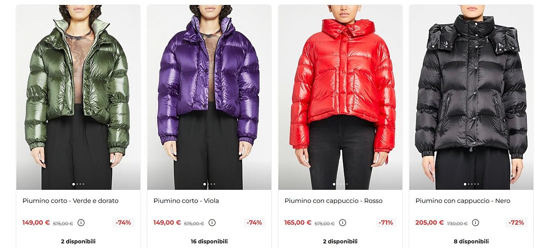Viewport: 539px width, 248px height.
Task: Click the -72% discount badge on black jacket
Action: click(x=516, y=222)
